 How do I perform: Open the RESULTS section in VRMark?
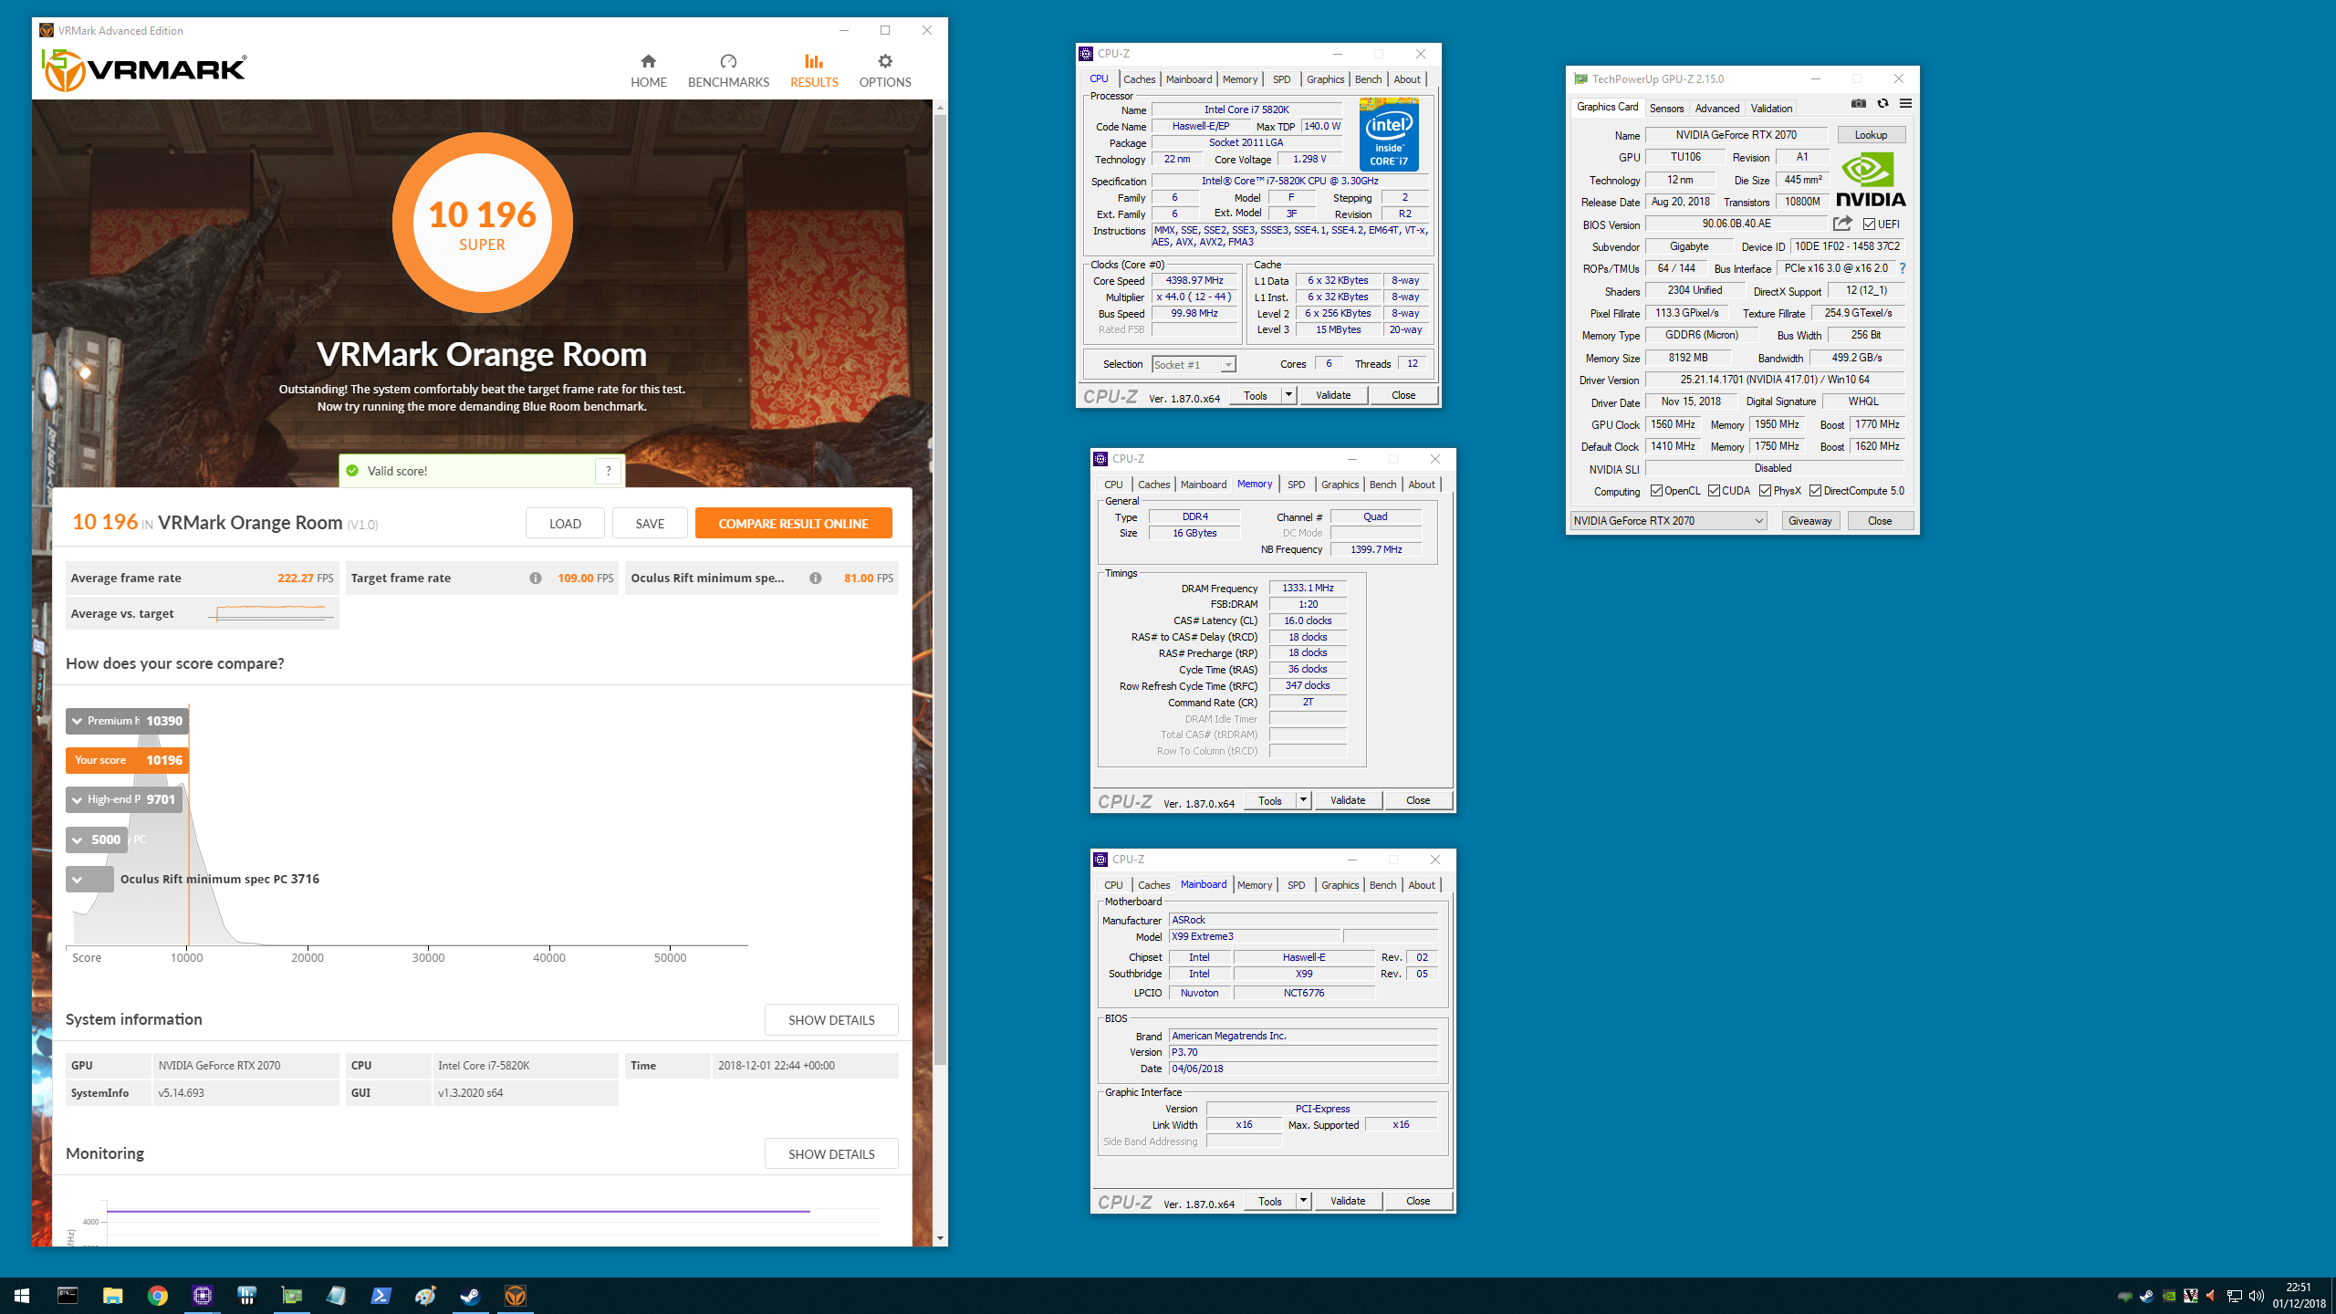[814, 71]
